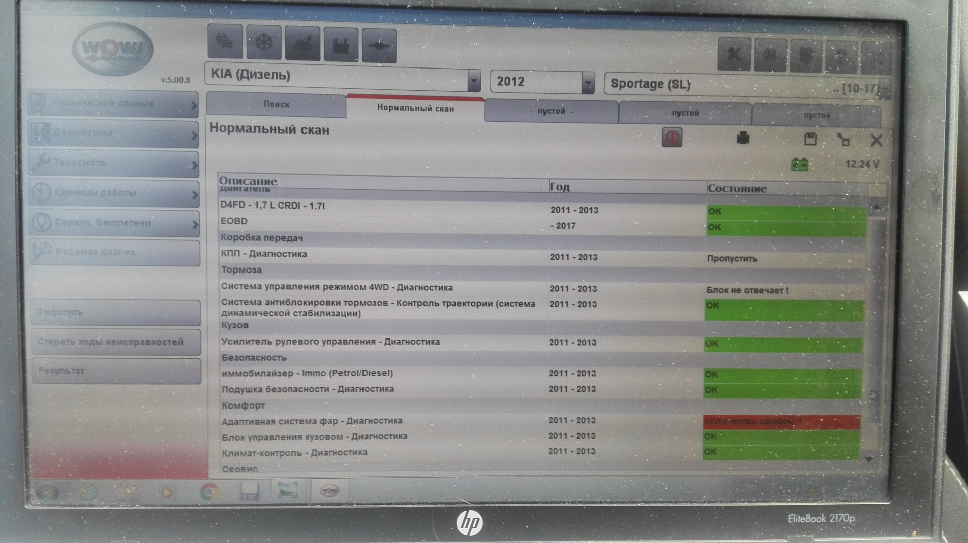This screenshot has width=968, height=543.
Task: Click the Пропустить status for КПП
Action: (732, 258)
